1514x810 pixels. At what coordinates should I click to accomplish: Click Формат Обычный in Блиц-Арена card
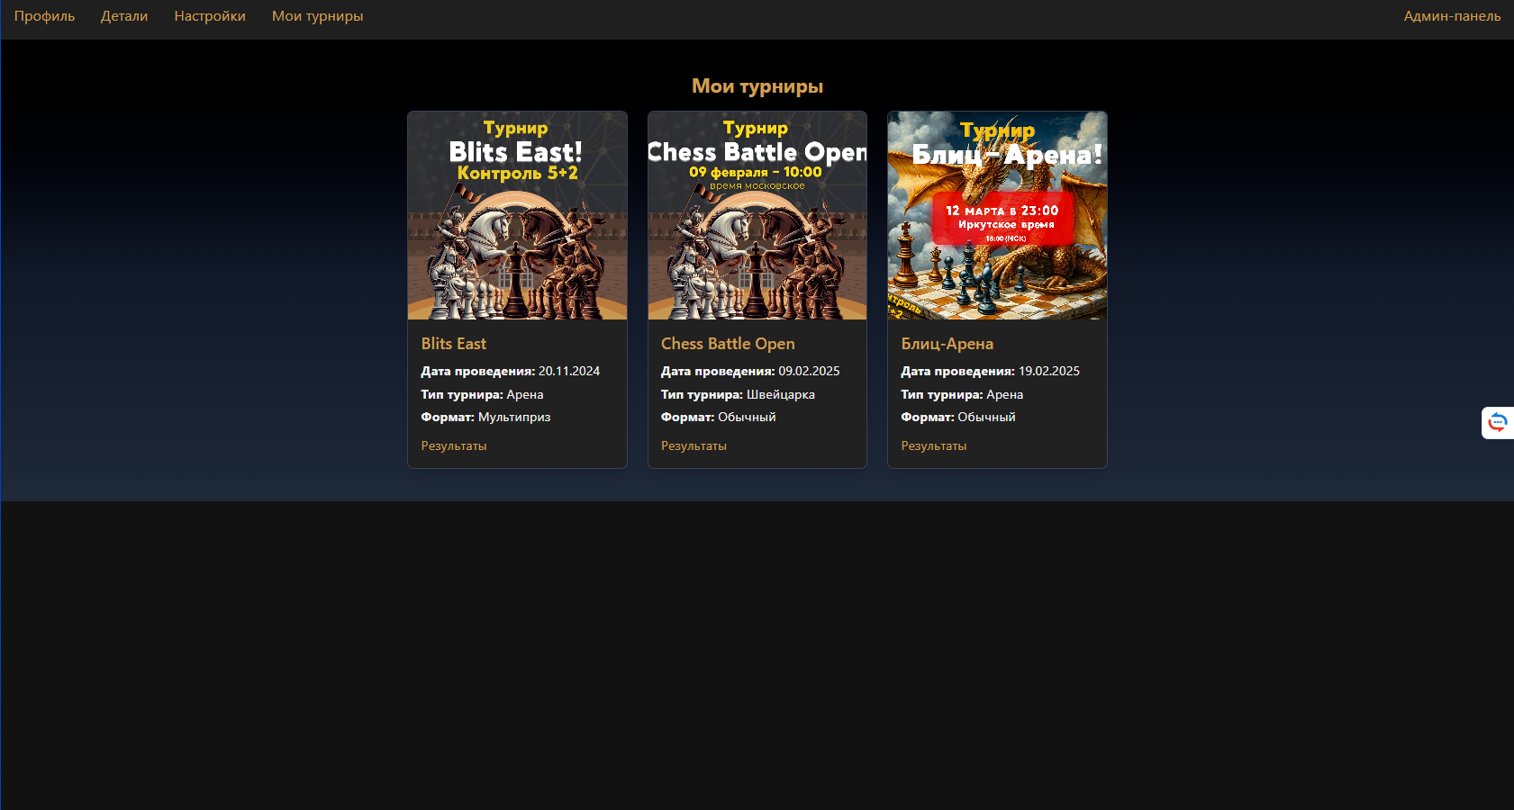[x=958, y=417]
